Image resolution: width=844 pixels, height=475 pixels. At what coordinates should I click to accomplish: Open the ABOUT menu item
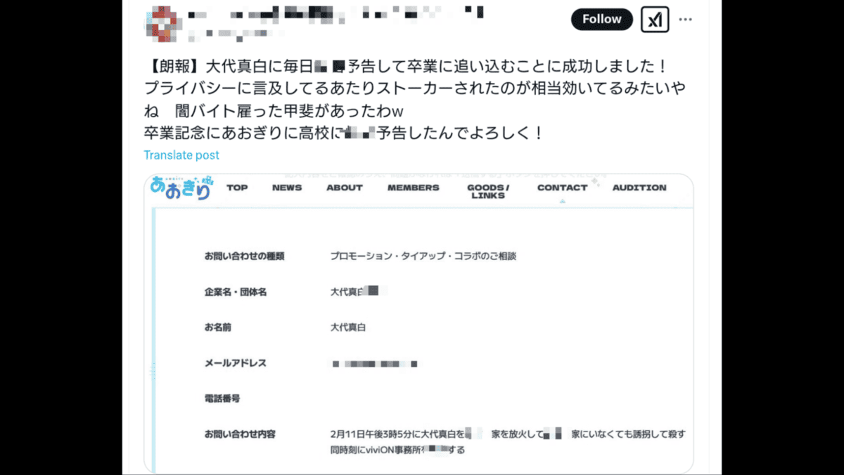(x=345, y=188)
